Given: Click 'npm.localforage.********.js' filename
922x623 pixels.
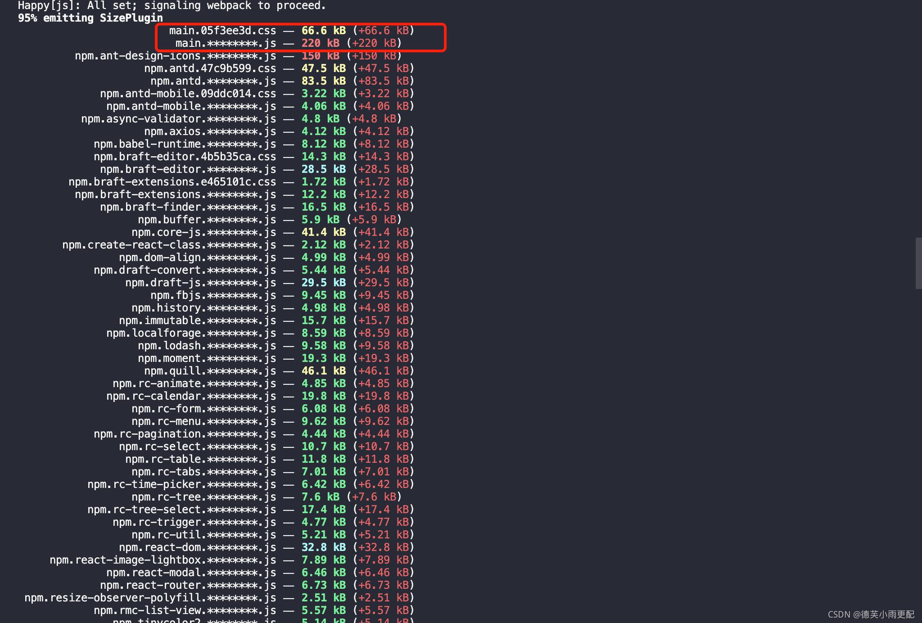Looking at the screenshot, I should [191, 333].
